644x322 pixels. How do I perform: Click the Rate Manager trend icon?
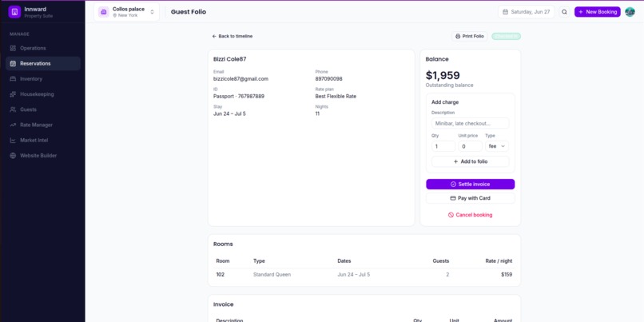13,125
